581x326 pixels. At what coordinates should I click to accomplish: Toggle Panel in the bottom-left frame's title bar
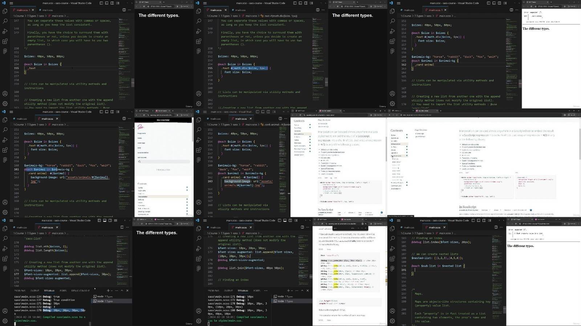coord(105,220)
